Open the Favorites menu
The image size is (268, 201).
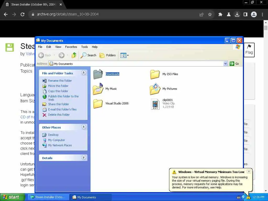(x=71, y=47)
